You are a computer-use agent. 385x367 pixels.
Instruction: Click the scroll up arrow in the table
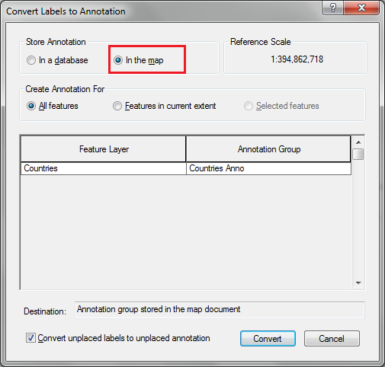358,142
